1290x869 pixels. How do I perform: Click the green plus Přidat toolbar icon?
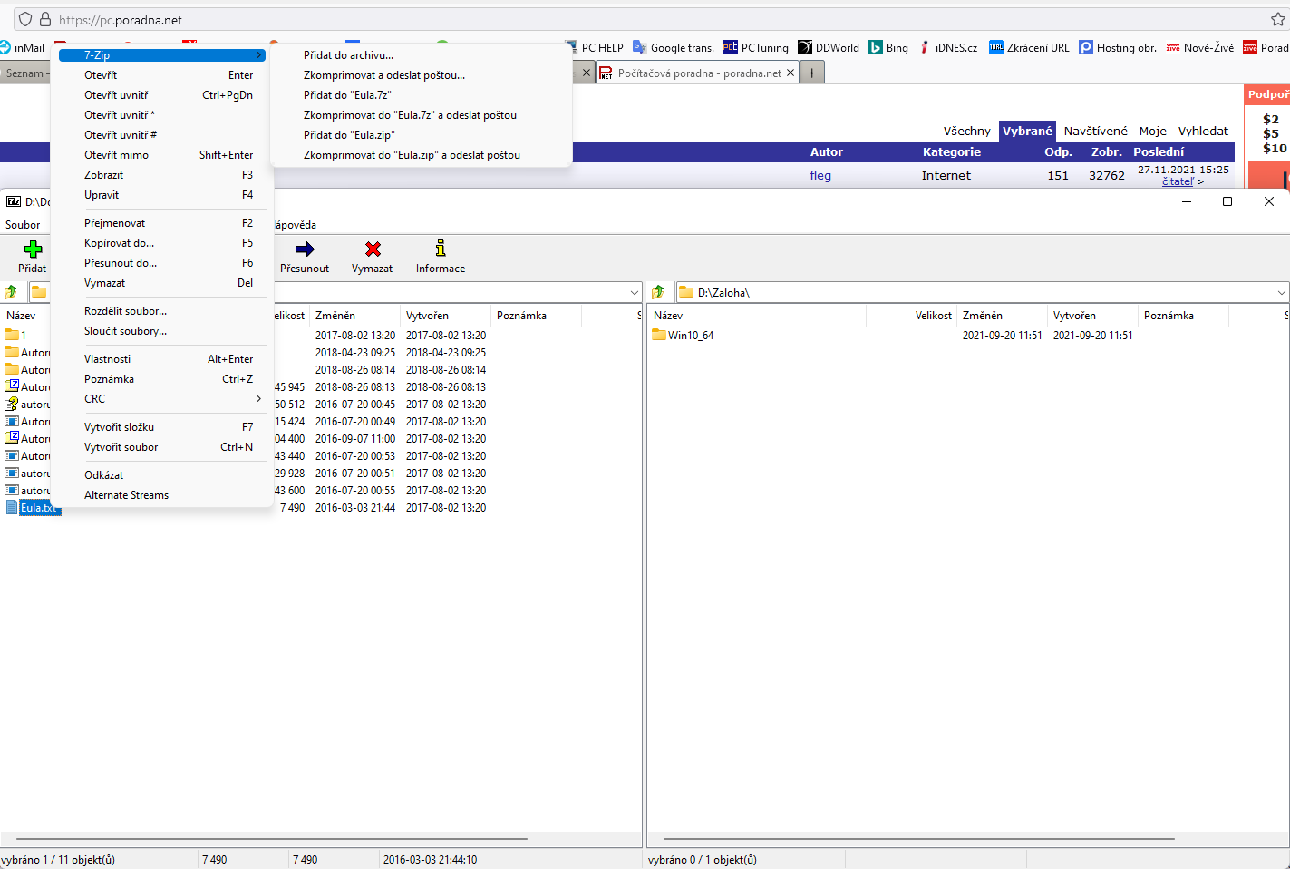33,249
